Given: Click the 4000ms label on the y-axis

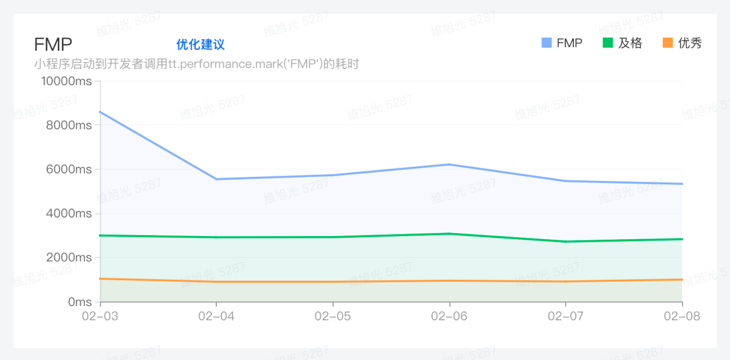Looking at the screenshot, I should (x=69, y=213).
